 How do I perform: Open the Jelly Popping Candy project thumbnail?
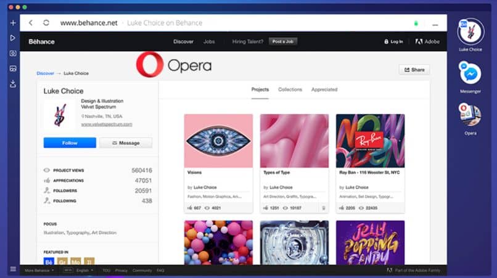[x=370, y=242]
